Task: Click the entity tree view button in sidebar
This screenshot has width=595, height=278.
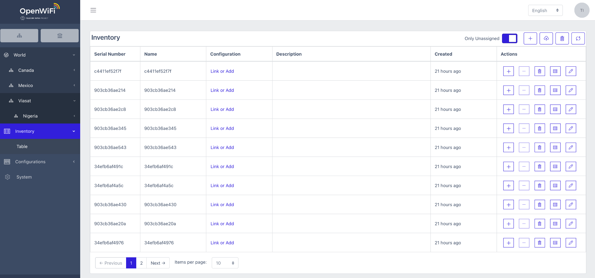Action: coord(19,36)
